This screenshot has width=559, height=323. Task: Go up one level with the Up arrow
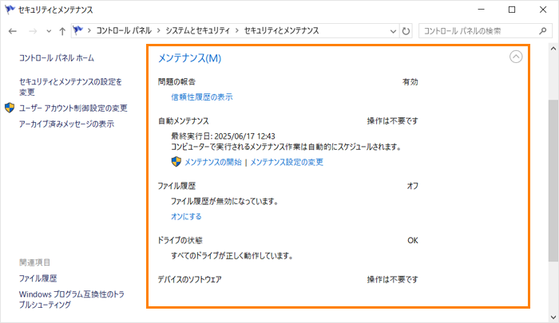[62, 31]
